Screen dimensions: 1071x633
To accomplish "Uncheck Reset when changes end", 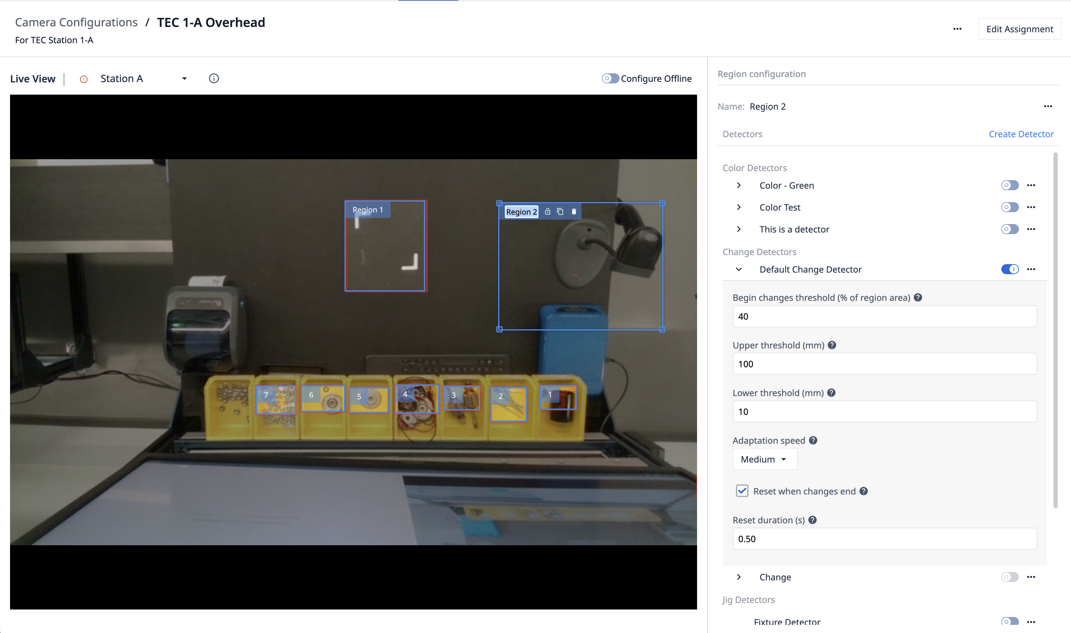I will click(x=742, y=491).
